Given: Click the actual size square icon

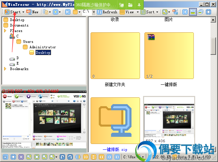Looking at the screenshot, I should pos(13,157).
